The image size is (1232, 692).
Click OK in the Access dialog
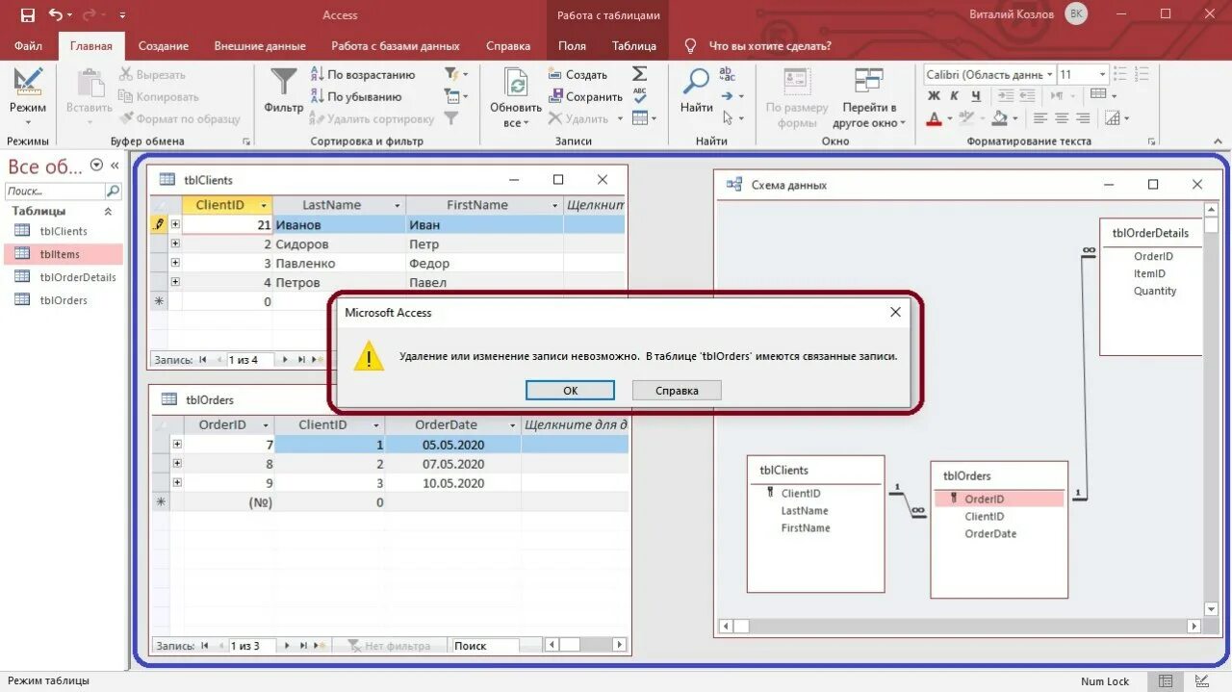tap(570, 390)
